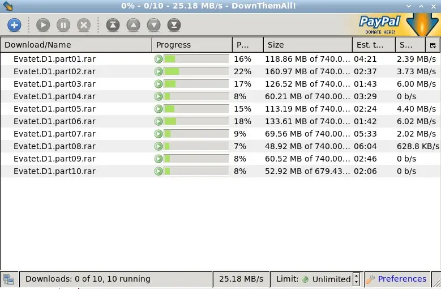This screenshot has height=289, width=441.
Task: Click the progress bar of part06.rar
Action: 196,121
